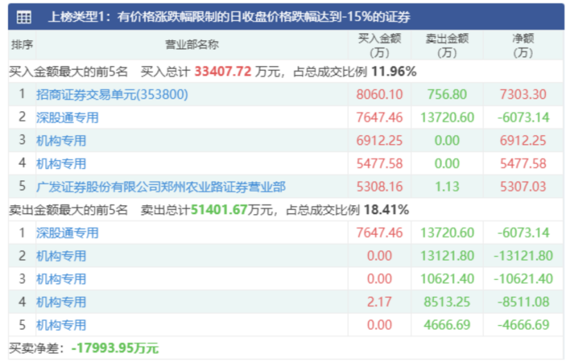Click sell amount 13121.80

click(447, 255)
